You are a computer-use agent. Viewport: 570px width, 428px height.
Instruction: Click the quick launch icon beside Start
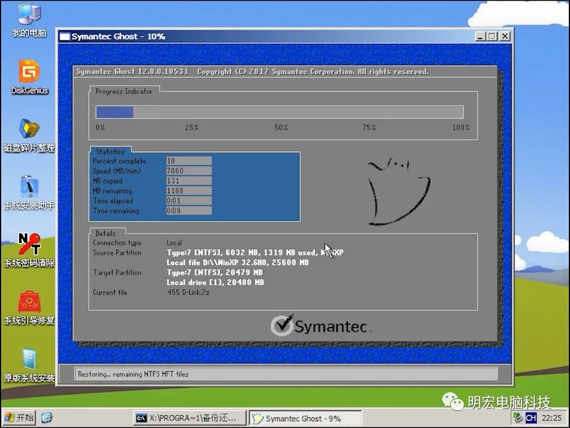(x=47, y=417)
